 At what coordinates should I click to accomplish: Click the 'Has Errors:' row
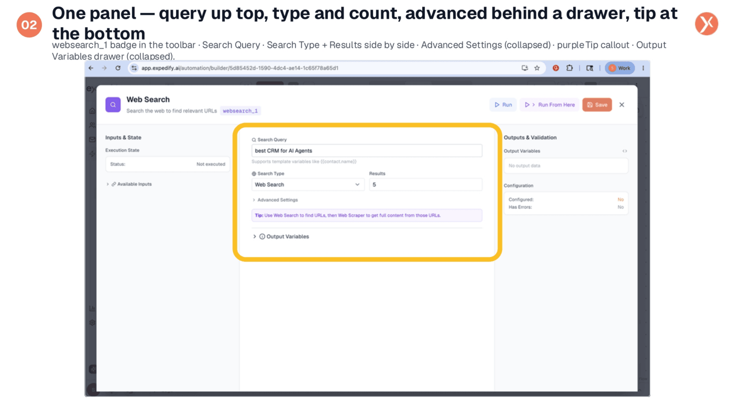[565, 207]
